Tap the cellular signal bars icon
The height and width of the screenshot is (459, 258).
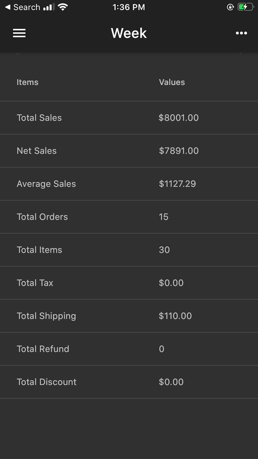(x=49, y=7)
